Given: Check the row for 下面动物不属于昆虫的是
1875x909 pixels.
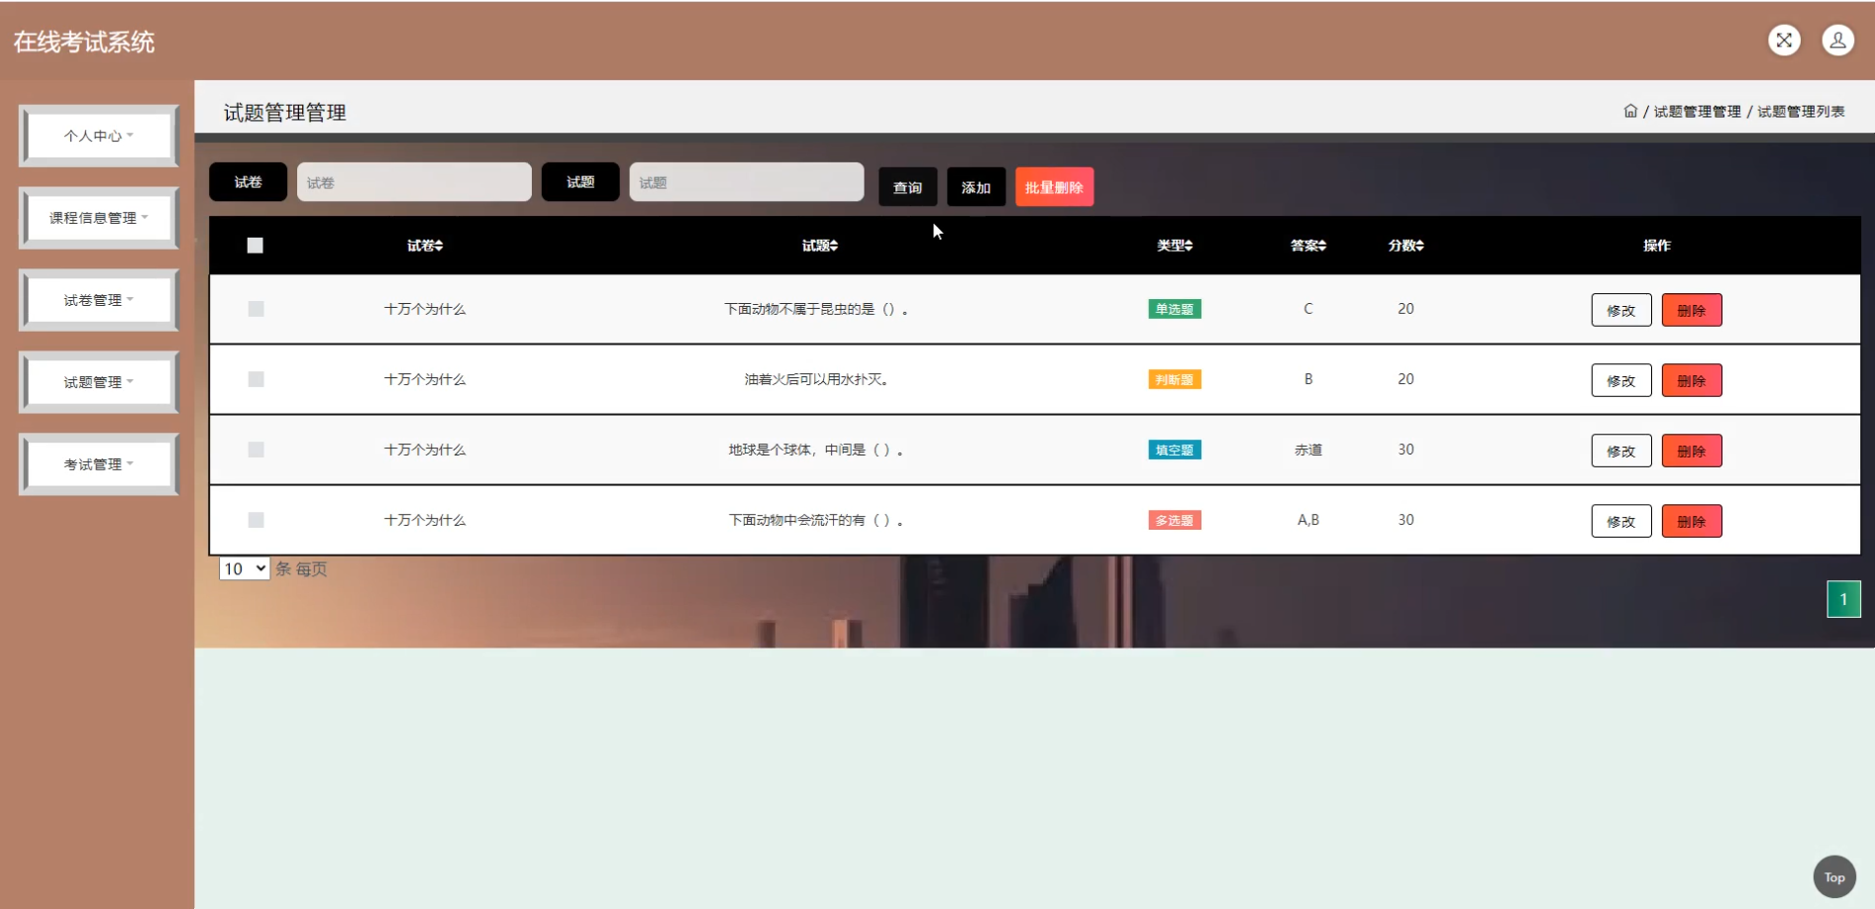Looking at the screenshot, I should click(x=256, y=309).
